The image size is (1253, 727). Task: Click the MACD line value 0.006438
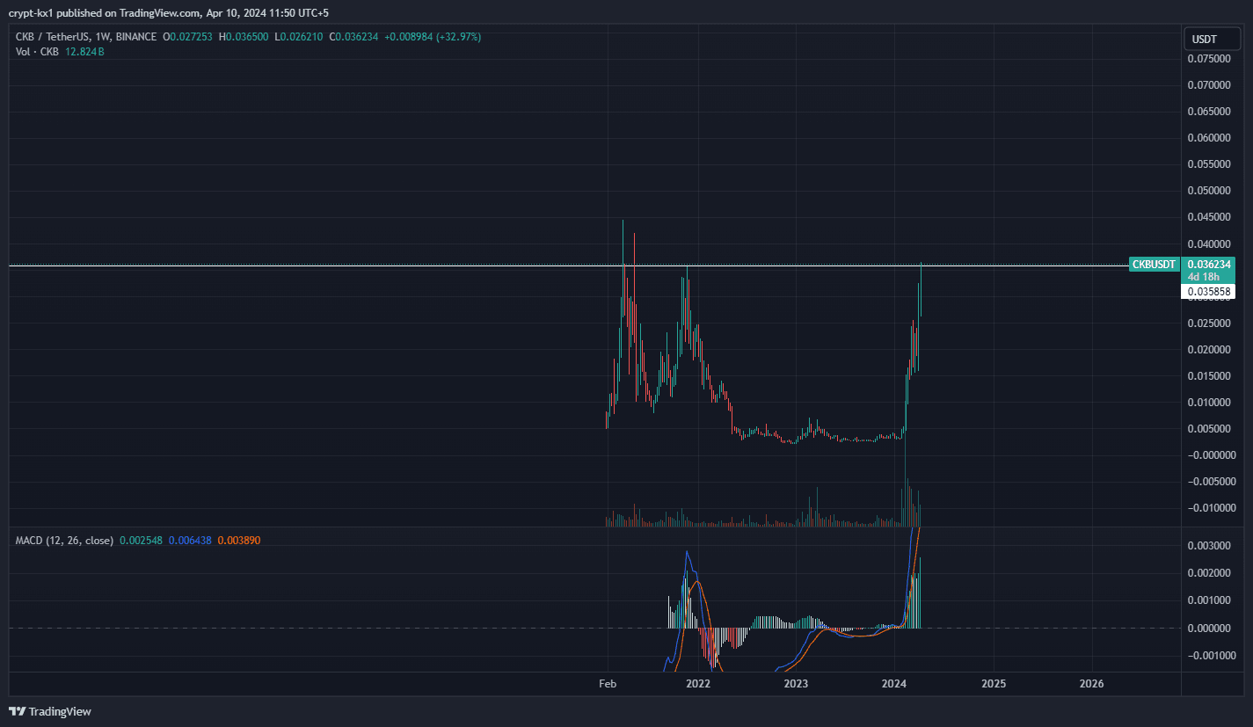(189, 541)
